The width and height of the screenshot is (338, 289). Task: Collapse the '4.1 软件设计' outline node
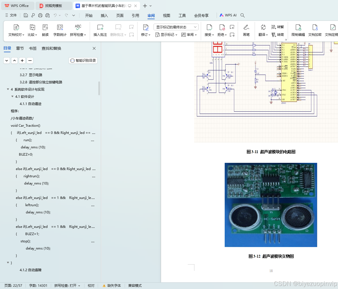tap(12, 96)
